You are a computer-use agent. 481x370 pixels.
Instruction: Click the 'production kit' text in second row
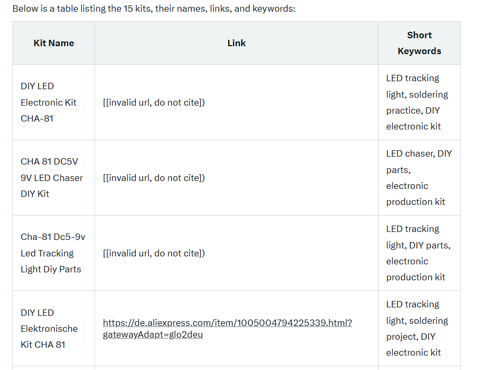415,202
